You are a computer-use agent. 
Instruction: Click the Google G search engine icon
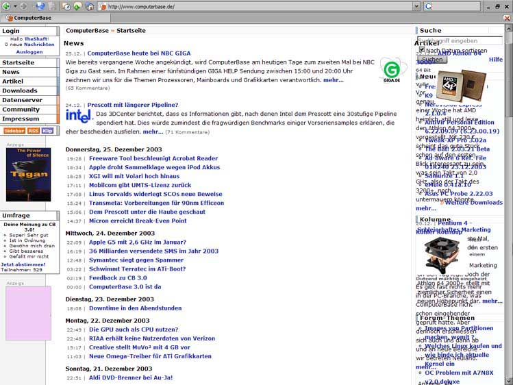point(428,6)
